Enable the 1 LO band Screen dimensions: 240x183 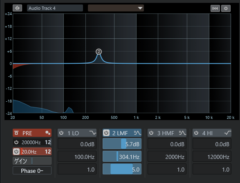coord(61,133)
